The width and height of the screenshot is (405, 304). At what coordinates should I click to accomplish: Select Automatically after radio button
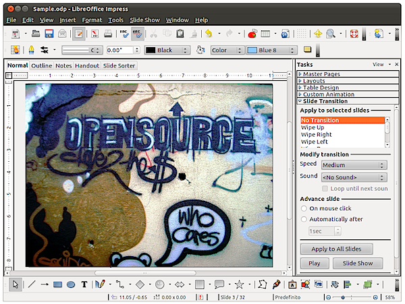[x=304, y=219]
